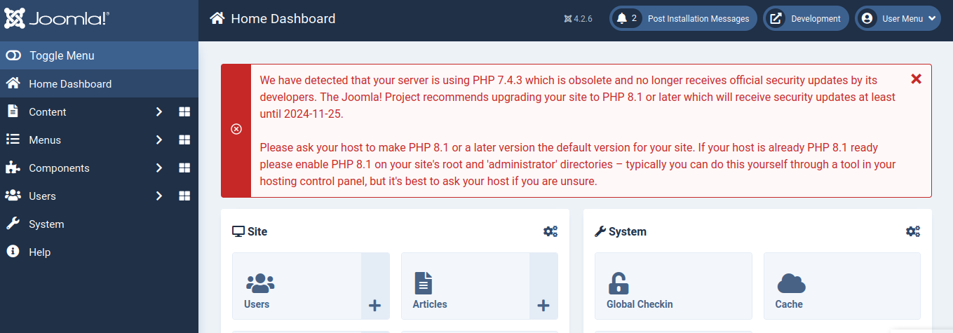Click the document icon in the Articles card
This screenshot has height=333, width=953.
pyautogui.click(x=423, y=283)
